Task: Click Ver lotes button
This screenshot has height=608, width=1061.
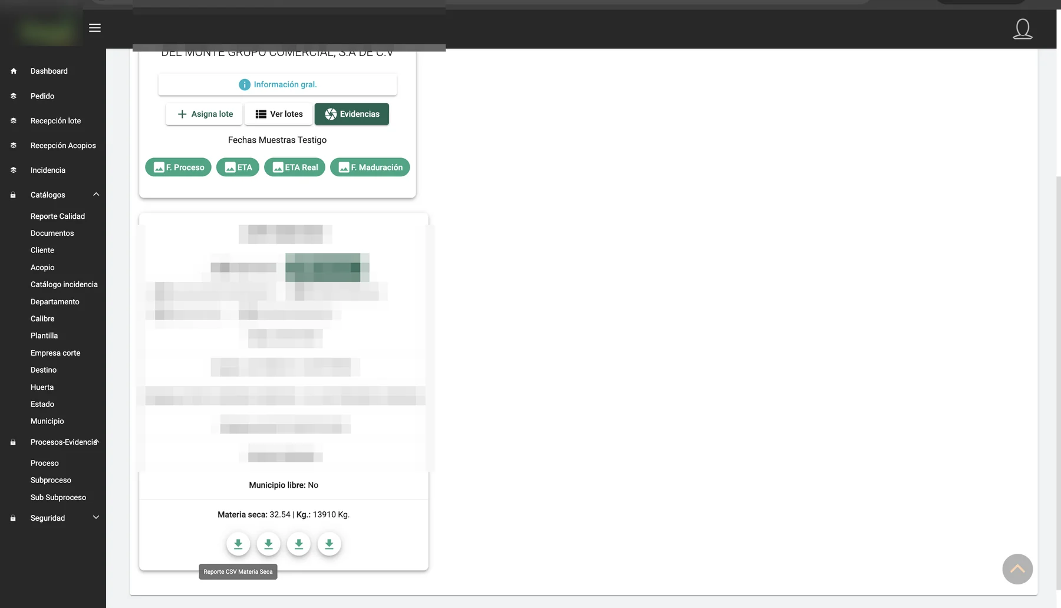Action: click(x=279, y=114)
